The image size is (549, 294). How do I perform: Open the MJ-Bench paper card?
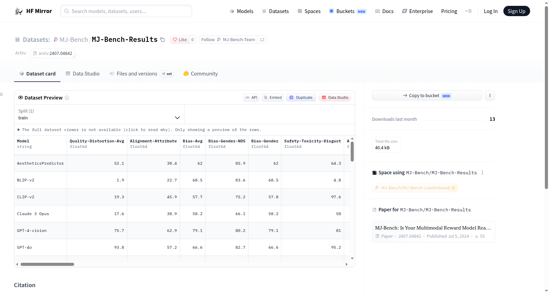pos(433,232)
